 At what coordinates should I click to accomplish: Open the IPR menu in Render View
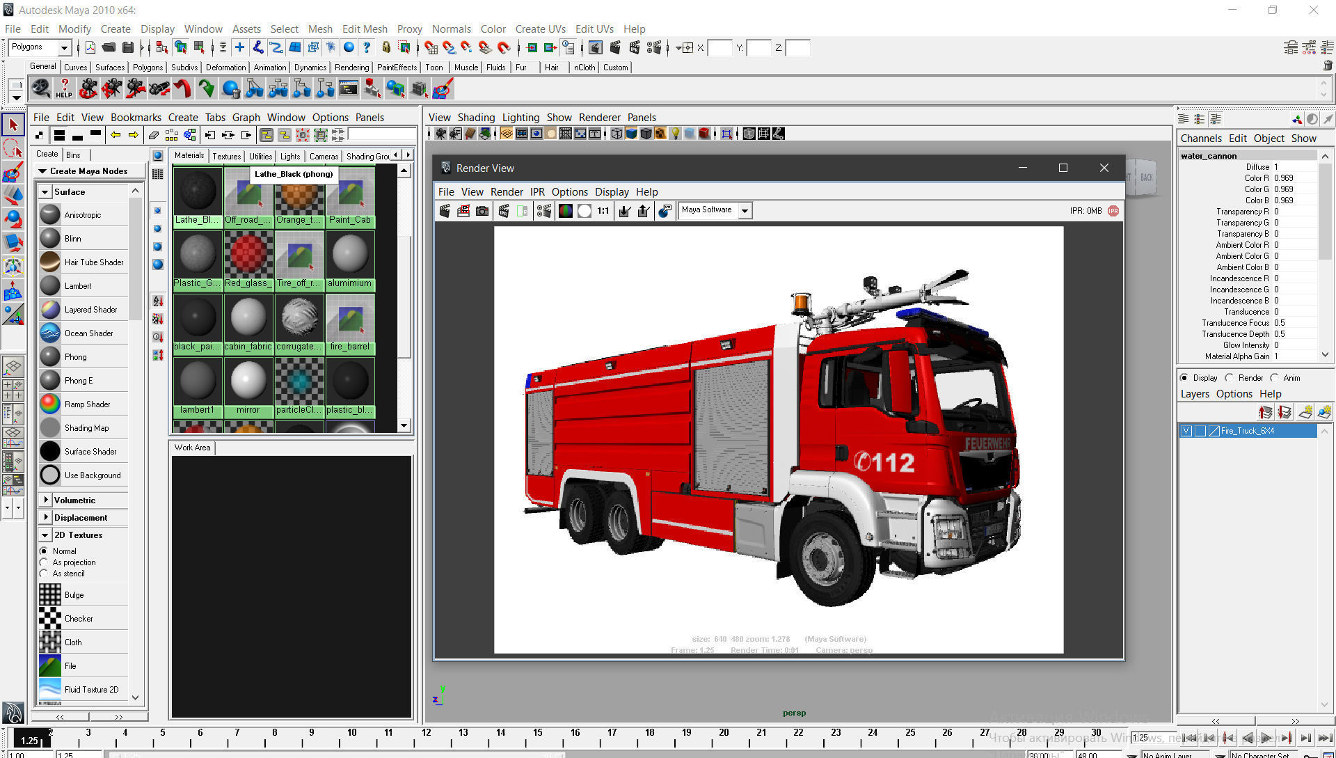[x=537, y=192]
